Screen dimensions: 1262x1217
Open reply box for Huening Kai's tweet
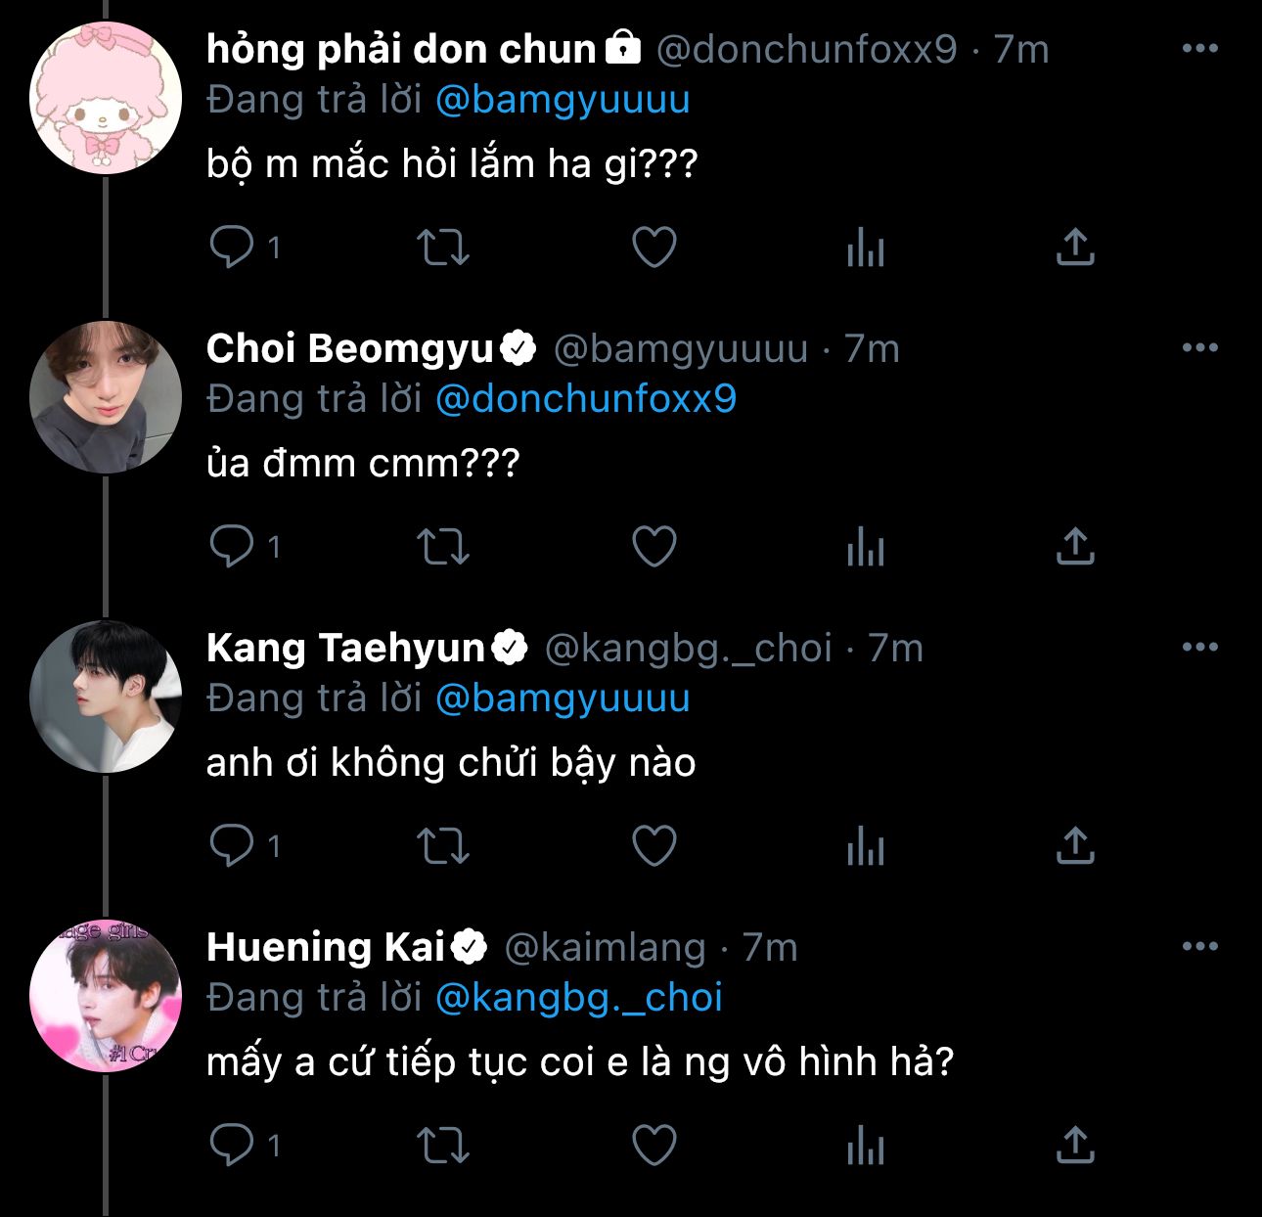pyautogui.click(x=232, y=1146)
